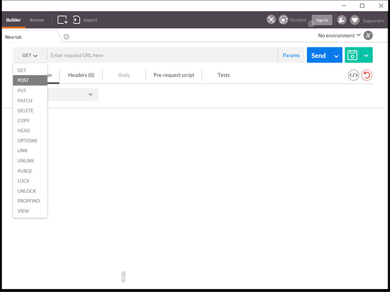Generate code snippet with </> icon
390x292 pixels.
[353, 75]
